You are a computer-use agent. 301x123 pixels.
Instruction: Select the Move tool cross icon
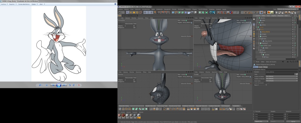click(x=131, y=12)
